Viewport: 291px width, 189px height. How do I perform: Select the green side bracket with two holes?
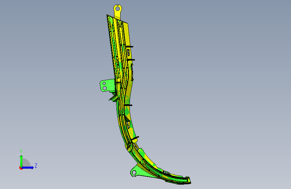coord(107,85)
